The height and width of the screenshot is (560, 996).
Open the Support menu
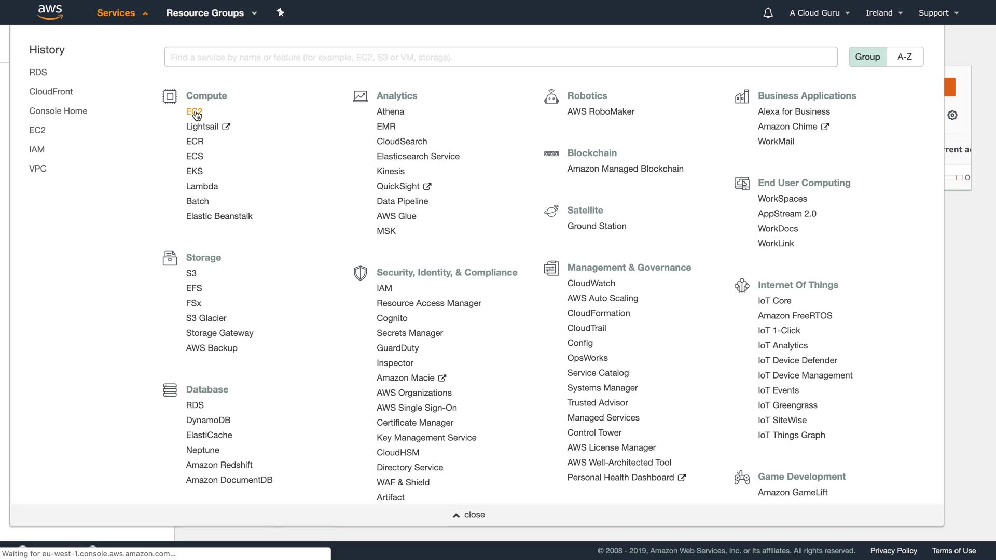tap(938, 13)
